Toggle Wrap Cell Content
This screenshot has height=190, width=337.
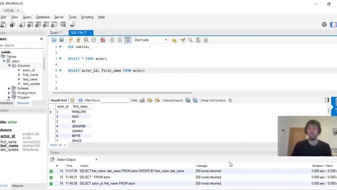tap(231, 100)
